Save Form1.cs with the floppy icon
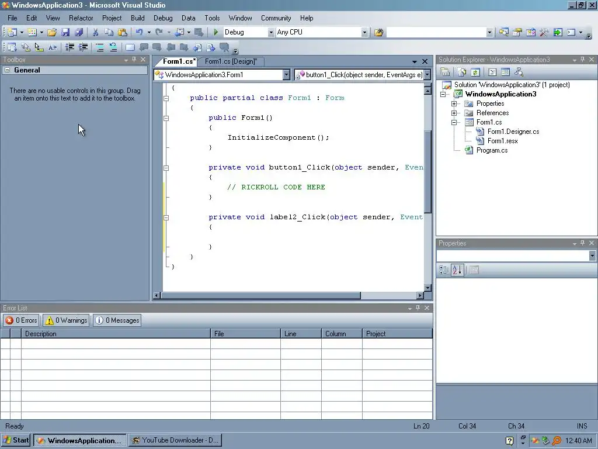The height and width of the screenshot is (449, 598). click(x=65, y=33)
